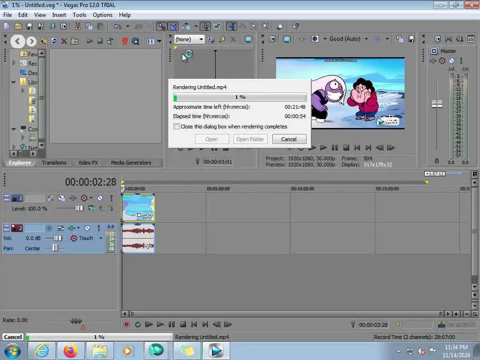
Task: Click the Windows Start orb
Action: coord(13,351)
